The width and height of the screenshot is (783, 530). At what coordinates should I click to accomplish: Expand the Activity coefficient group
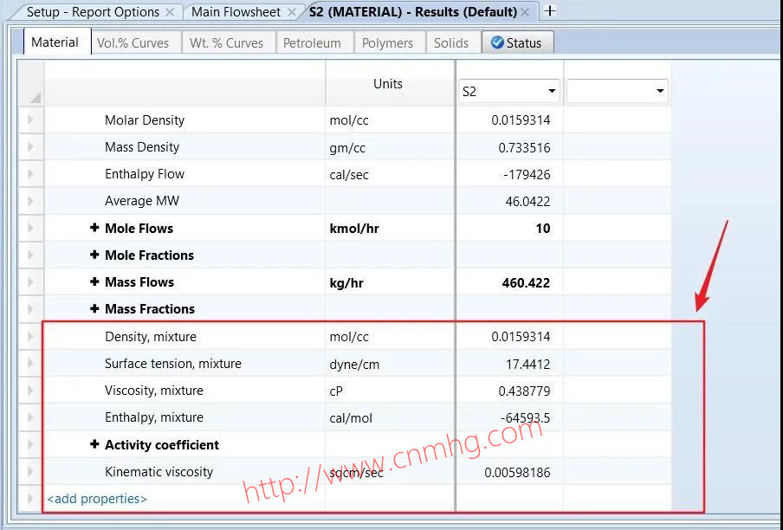[94, 445]
